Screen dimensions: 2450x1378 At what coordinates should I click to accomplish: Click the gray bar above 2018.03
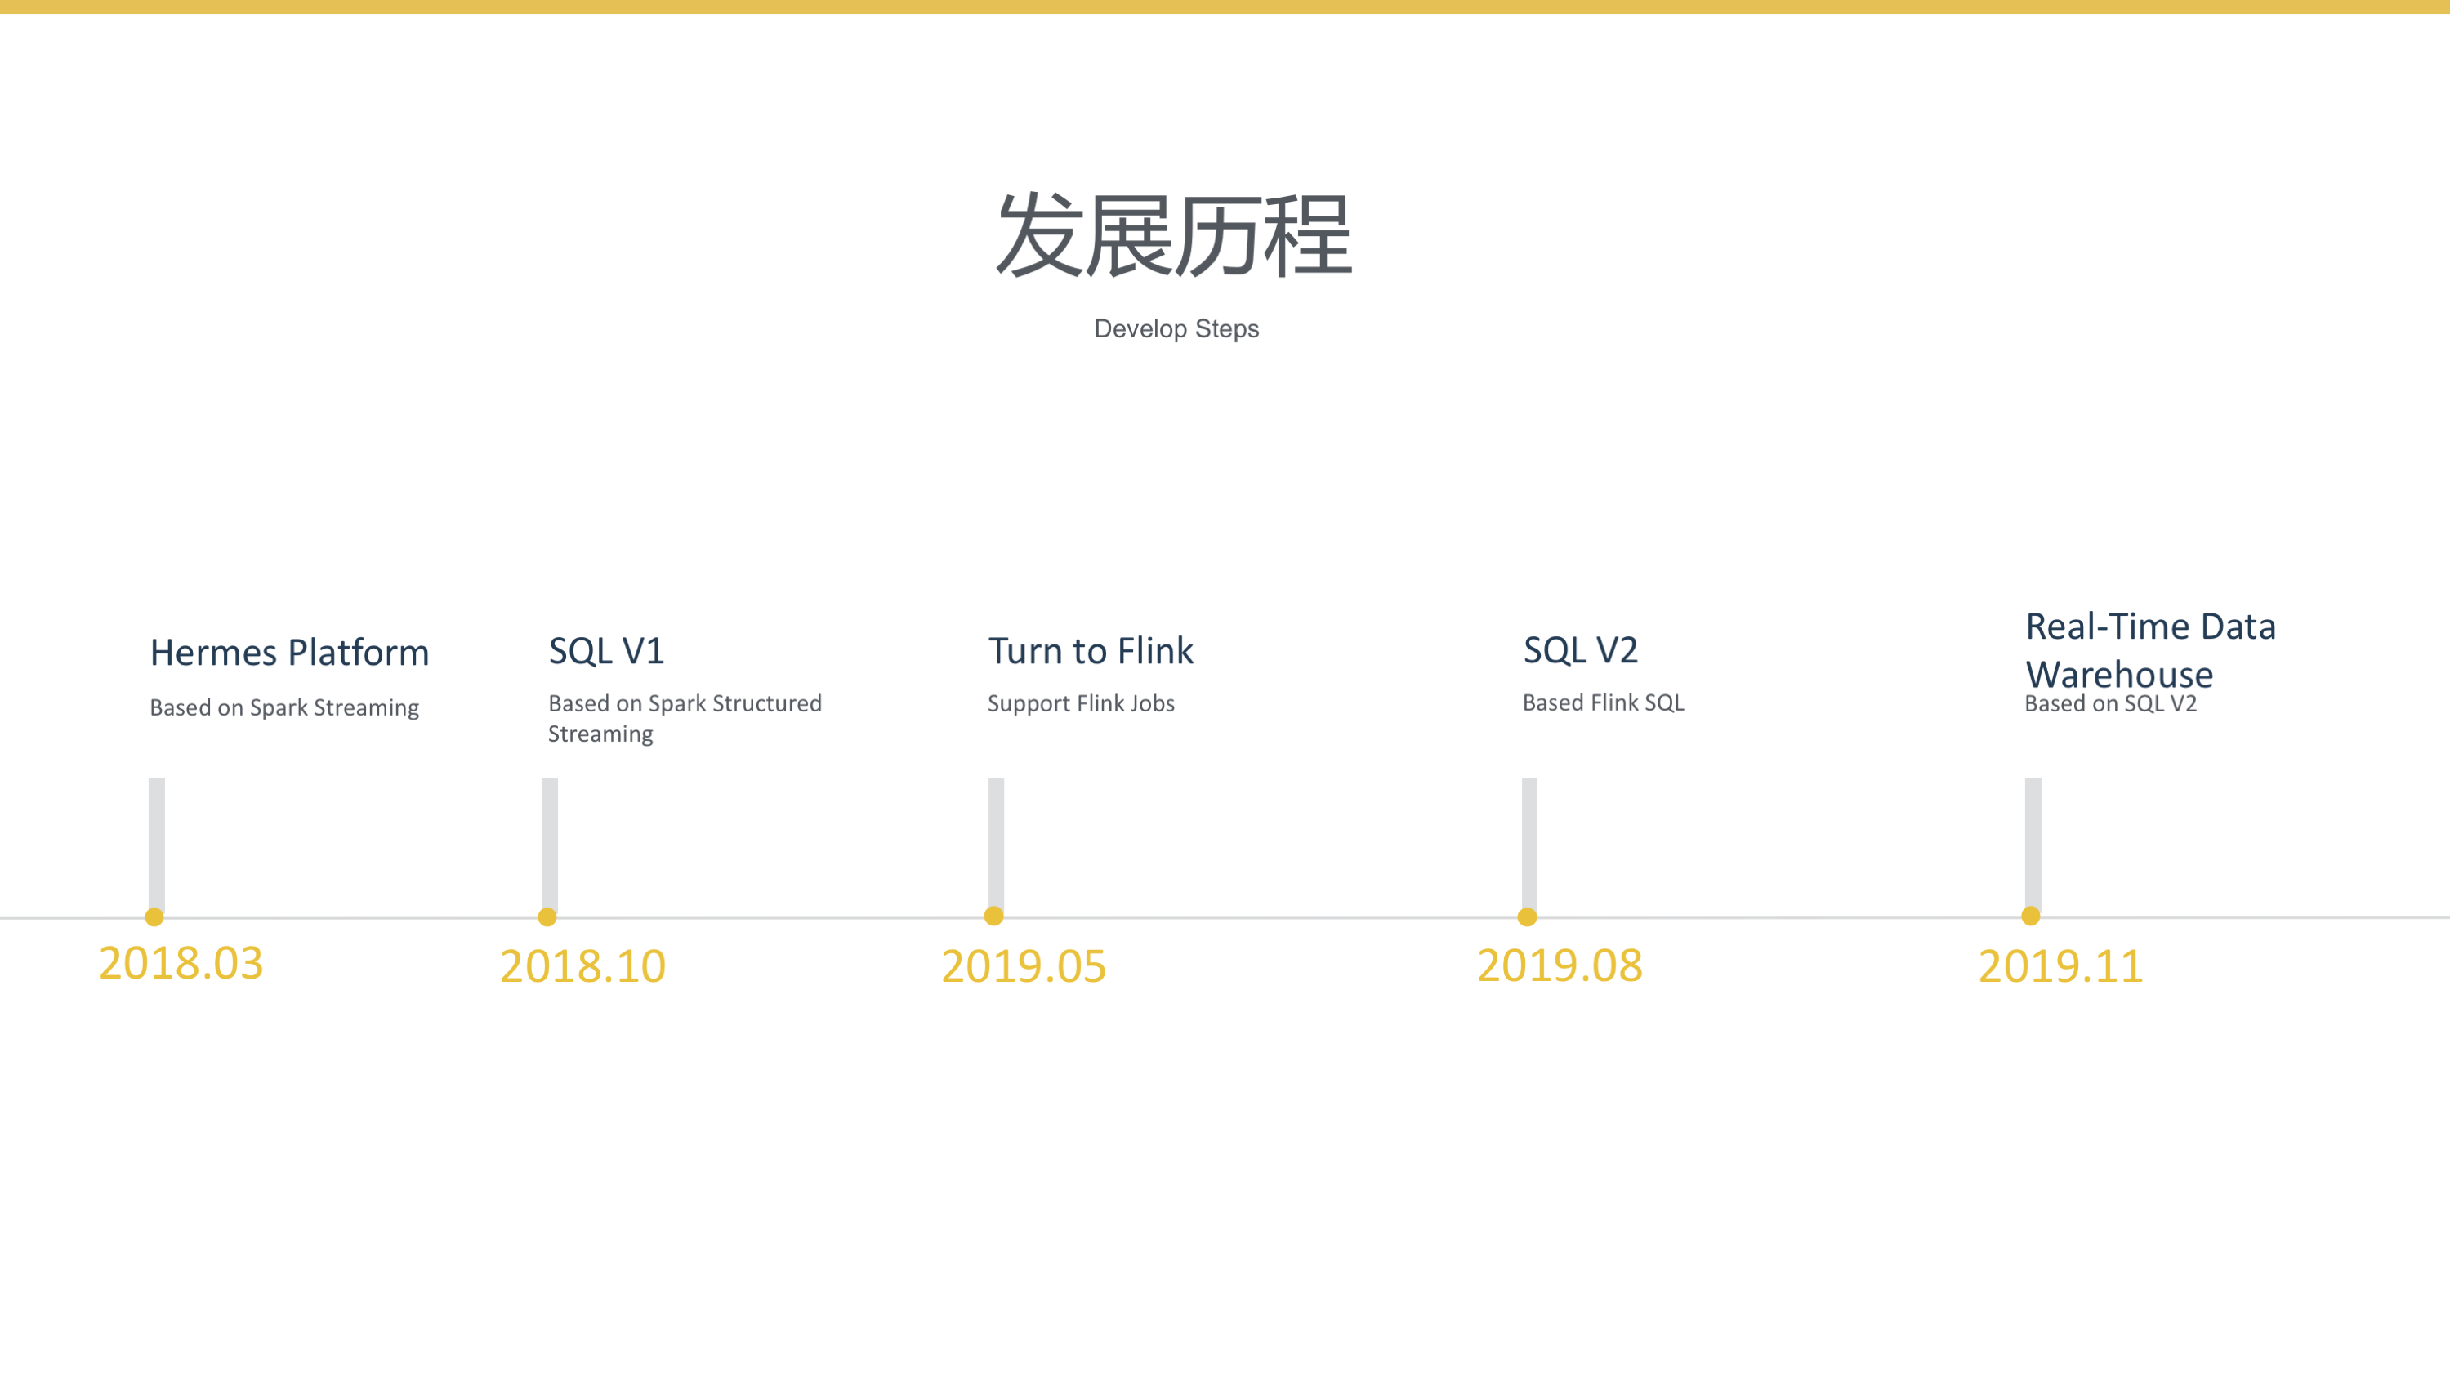click(157, 845)
